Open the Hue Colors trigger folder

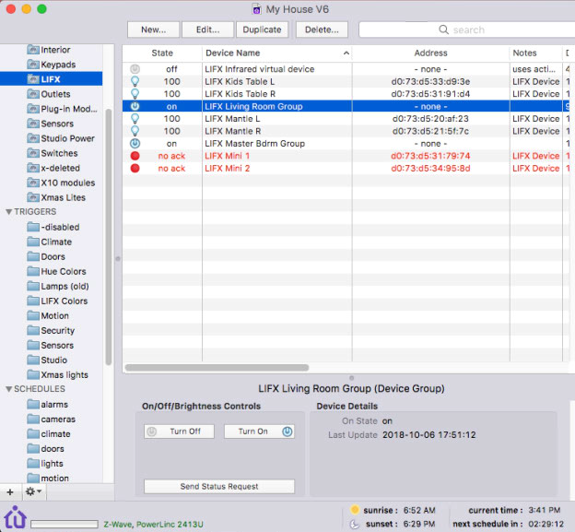tap(57, 271)
